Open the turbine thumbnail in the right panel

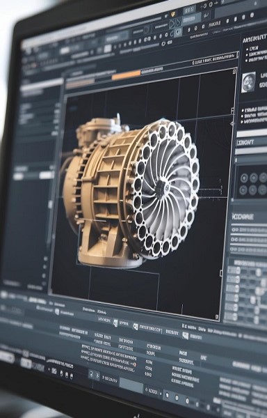pos(248,82)
